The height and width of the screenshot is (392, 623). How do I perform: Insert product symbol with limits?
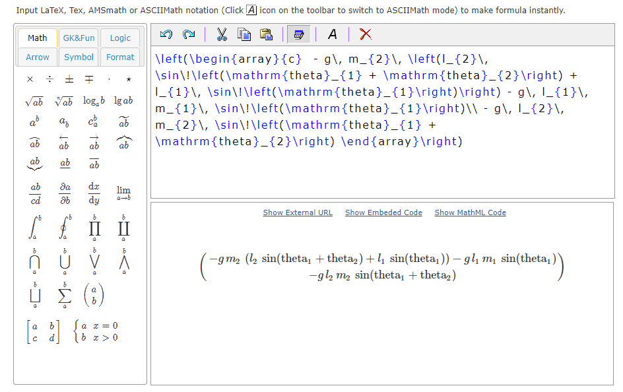coord(94,228)
